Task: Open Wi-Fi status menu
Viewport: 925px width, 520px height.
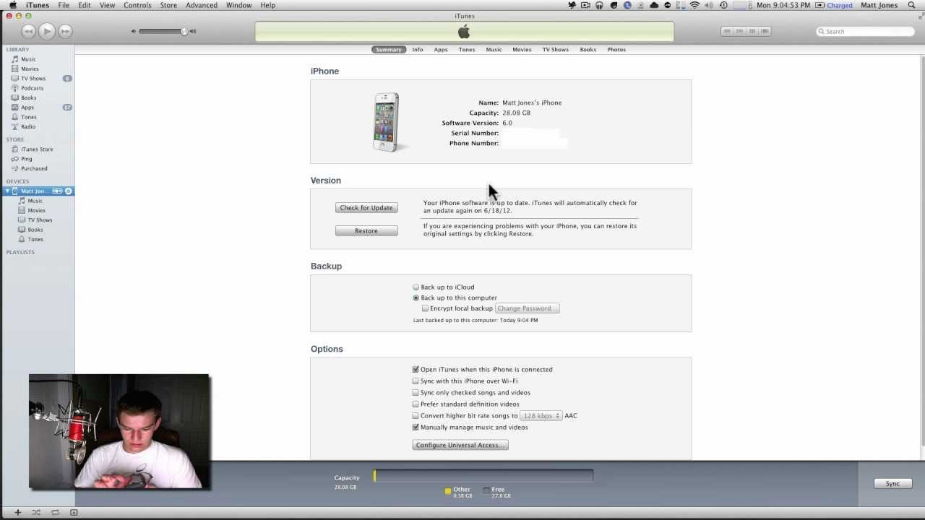Action: (x=694, y=5)
